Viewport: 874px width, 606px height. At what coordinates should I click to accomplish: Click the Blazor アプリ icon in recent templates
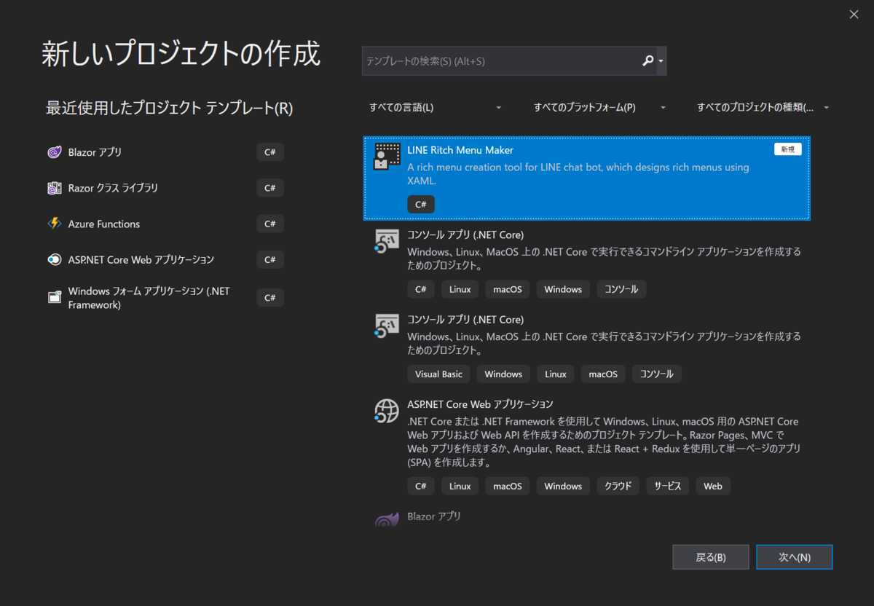54,152
